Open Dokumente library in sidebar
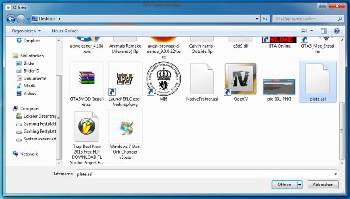Screen dimensions: 350x199 (x=34, y=78)
